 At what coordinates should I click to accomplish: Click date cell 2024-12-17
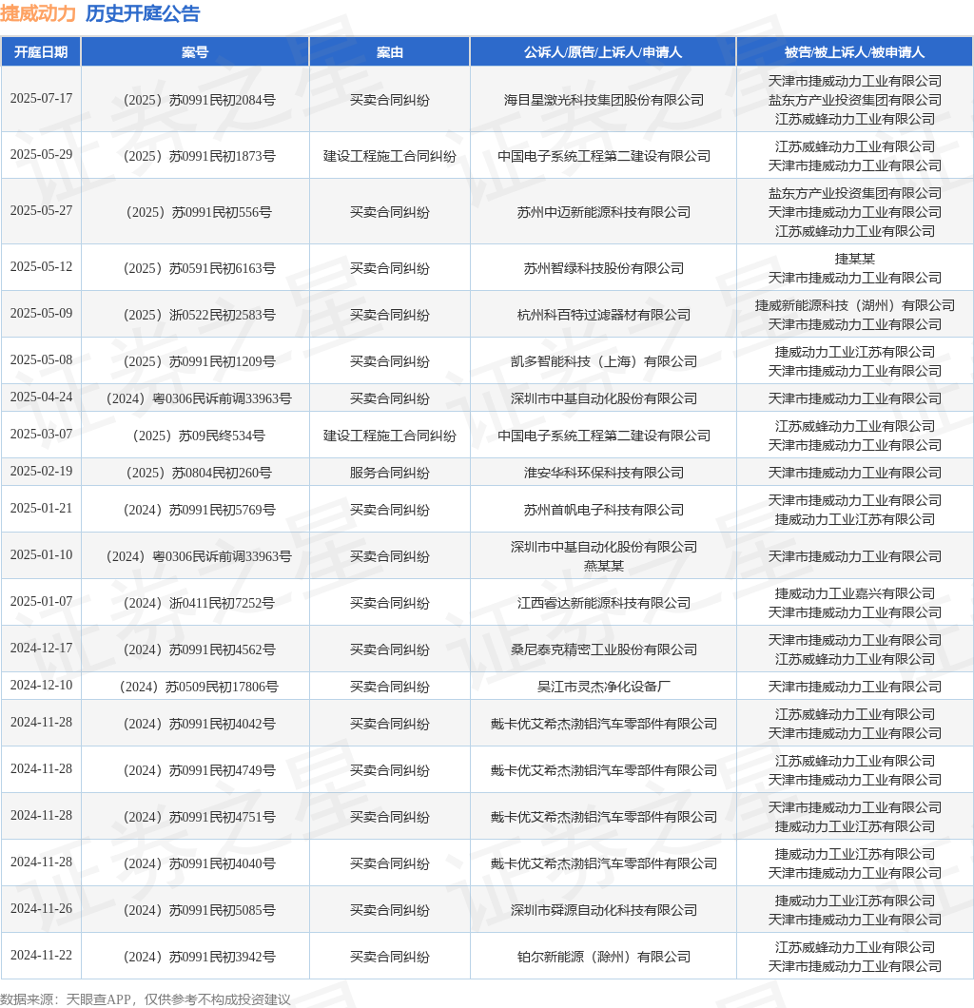point(41,648)
